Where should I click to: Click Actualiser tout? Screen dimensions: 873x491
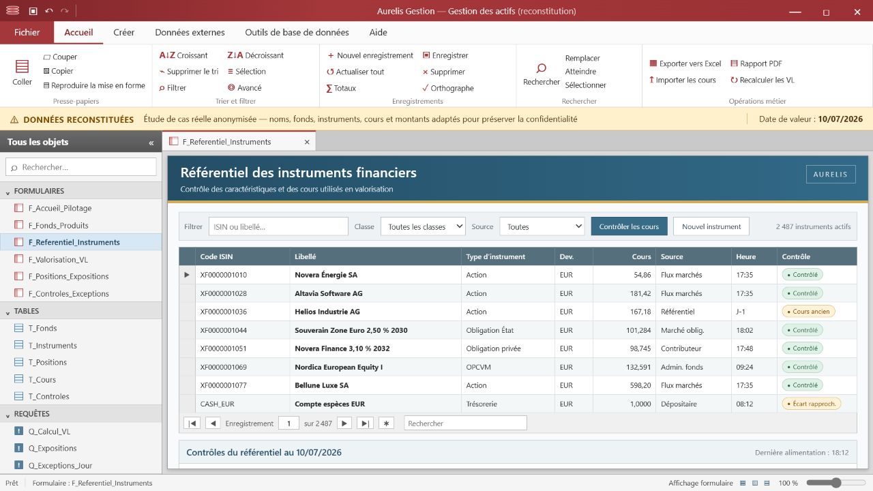point(355,72)
